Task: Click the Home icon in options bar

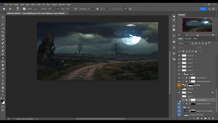Action: [x=4, y=9]
